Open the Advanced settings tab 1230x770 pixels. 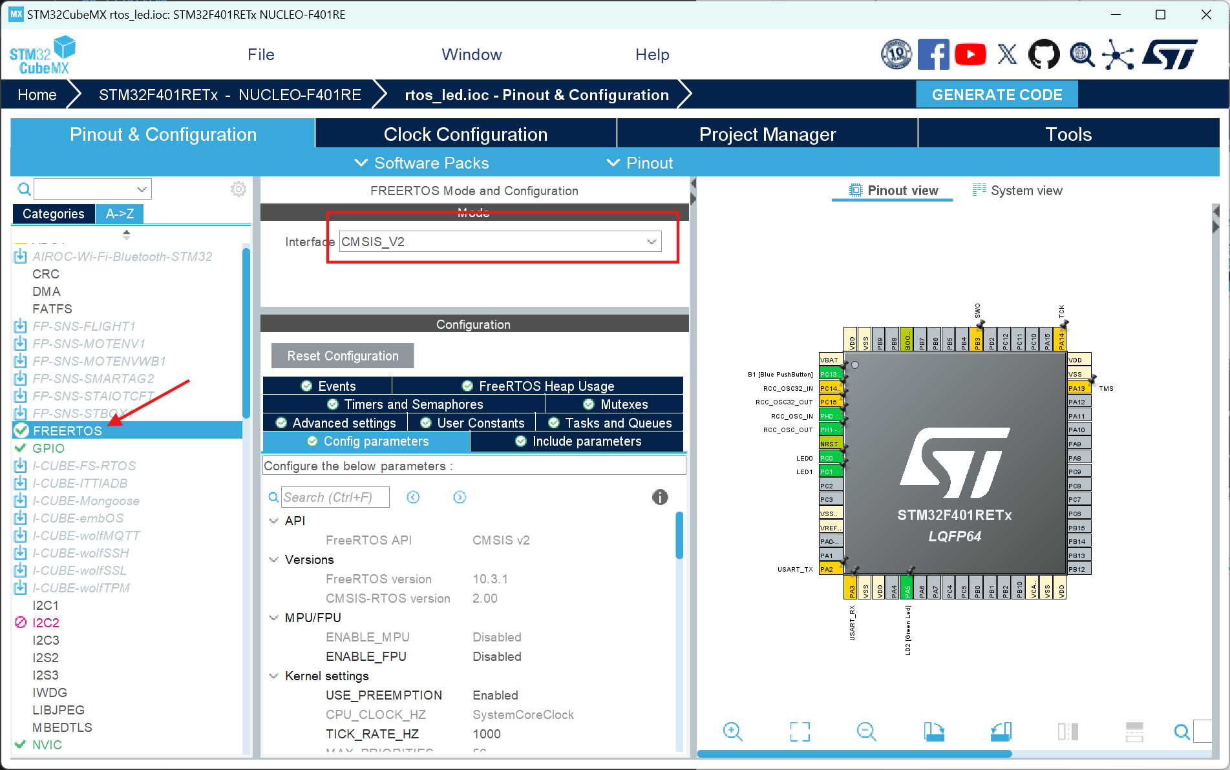coord(335,423)
